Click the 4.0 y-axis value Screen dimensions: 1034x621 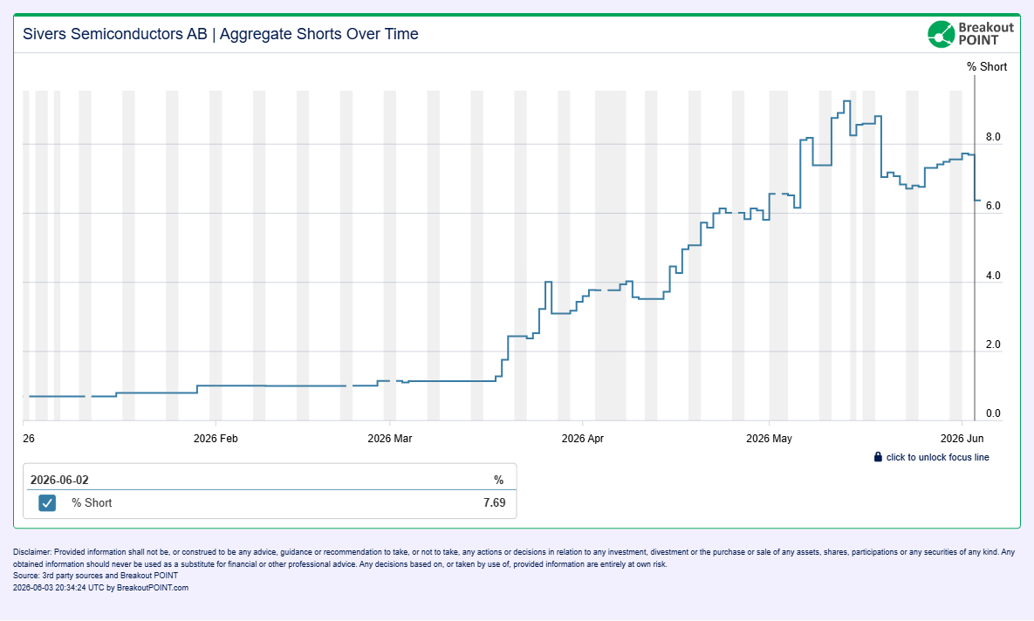click(993, 276)
